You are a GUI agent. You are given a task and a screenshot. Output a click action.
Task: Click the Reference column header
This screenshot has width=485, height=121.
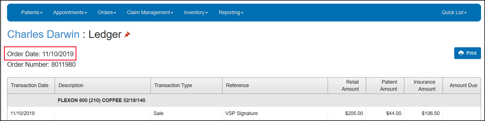(x=275, y=85)
